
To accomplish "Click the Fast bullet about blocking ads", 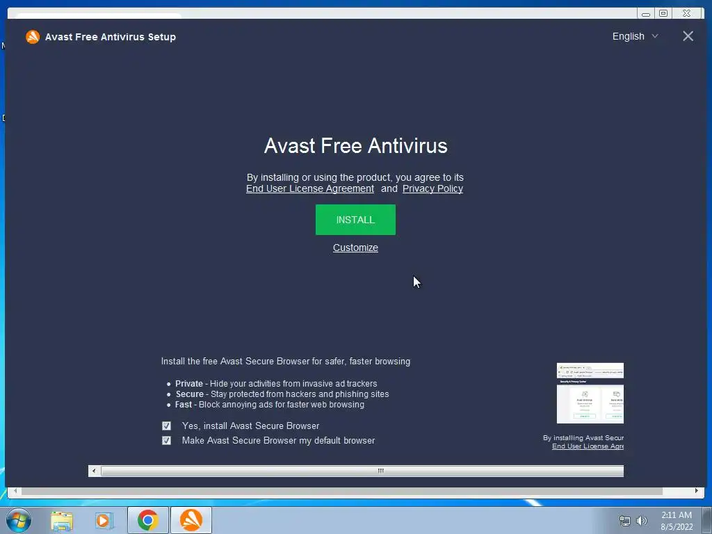I will click(269, 405).
